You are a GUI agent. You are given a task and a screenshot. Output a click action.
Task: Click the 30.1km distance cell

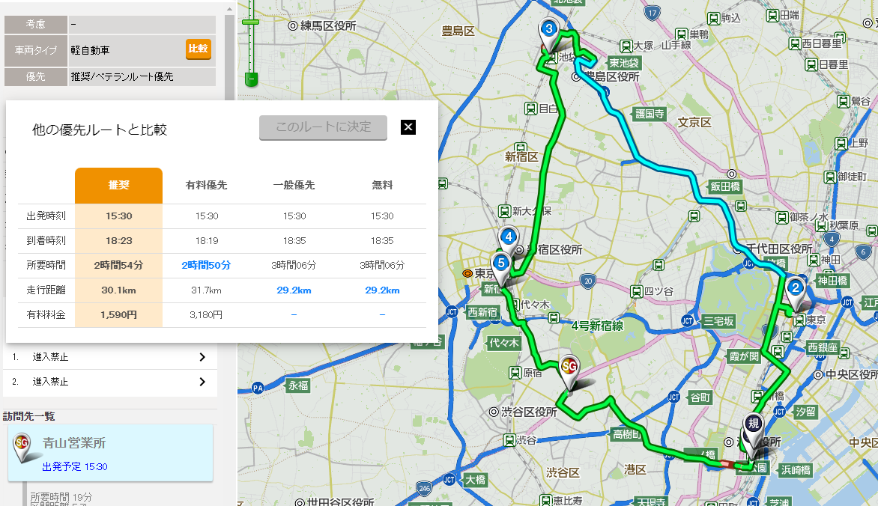pos(118,290)
